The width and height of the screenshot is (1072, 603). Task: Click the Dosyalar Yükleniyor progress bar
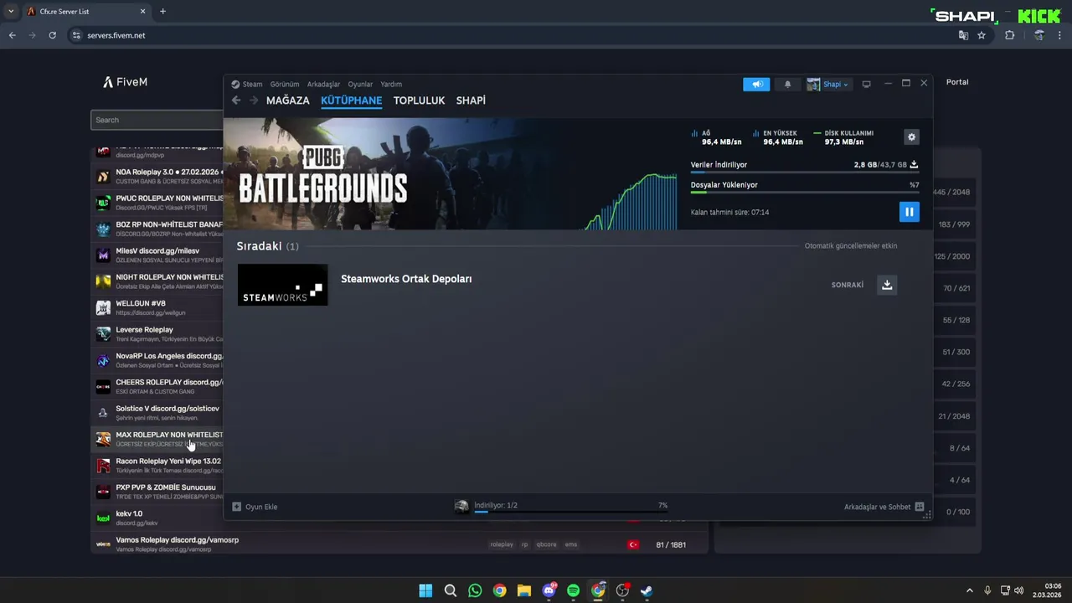(x=804, y=193)
